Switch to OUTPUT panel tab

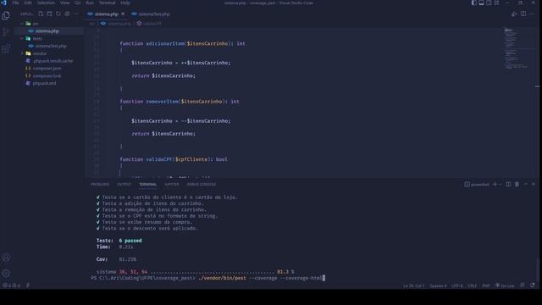tap(124, 185)
